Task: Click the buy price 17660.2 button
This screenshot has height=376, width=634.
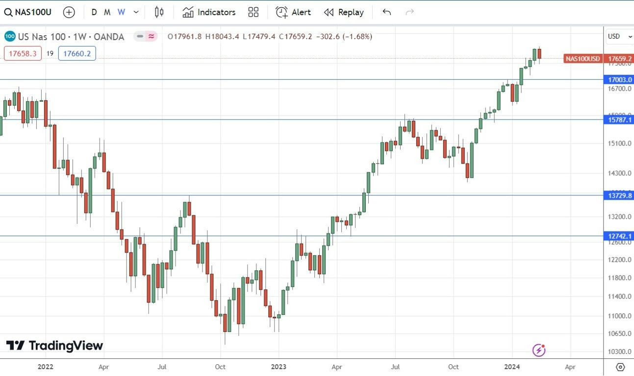Action: coord(76,53)
